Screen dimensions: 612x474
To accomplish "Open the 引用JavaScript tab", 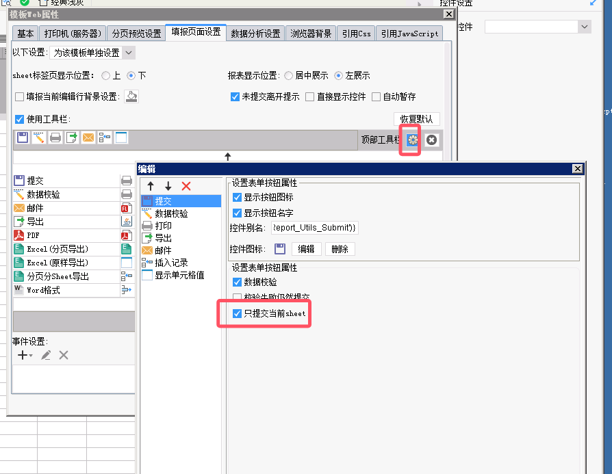I will [x=409, y=33].
